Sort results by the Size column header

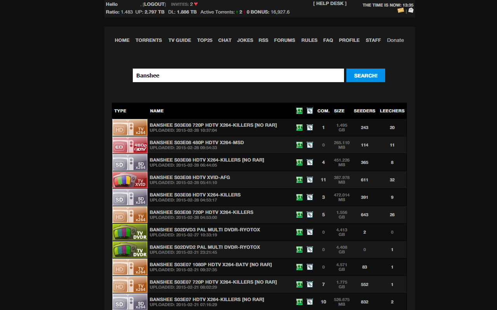[x=339, y=111]
